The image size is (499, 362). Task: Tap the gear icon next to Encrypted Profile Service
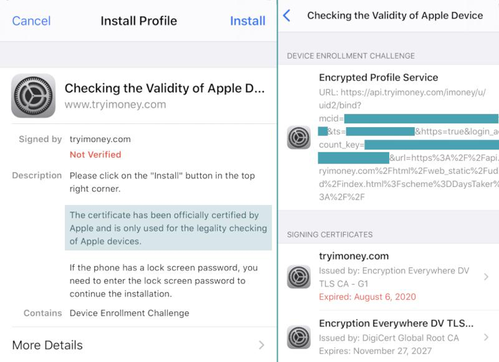(299, 137)
